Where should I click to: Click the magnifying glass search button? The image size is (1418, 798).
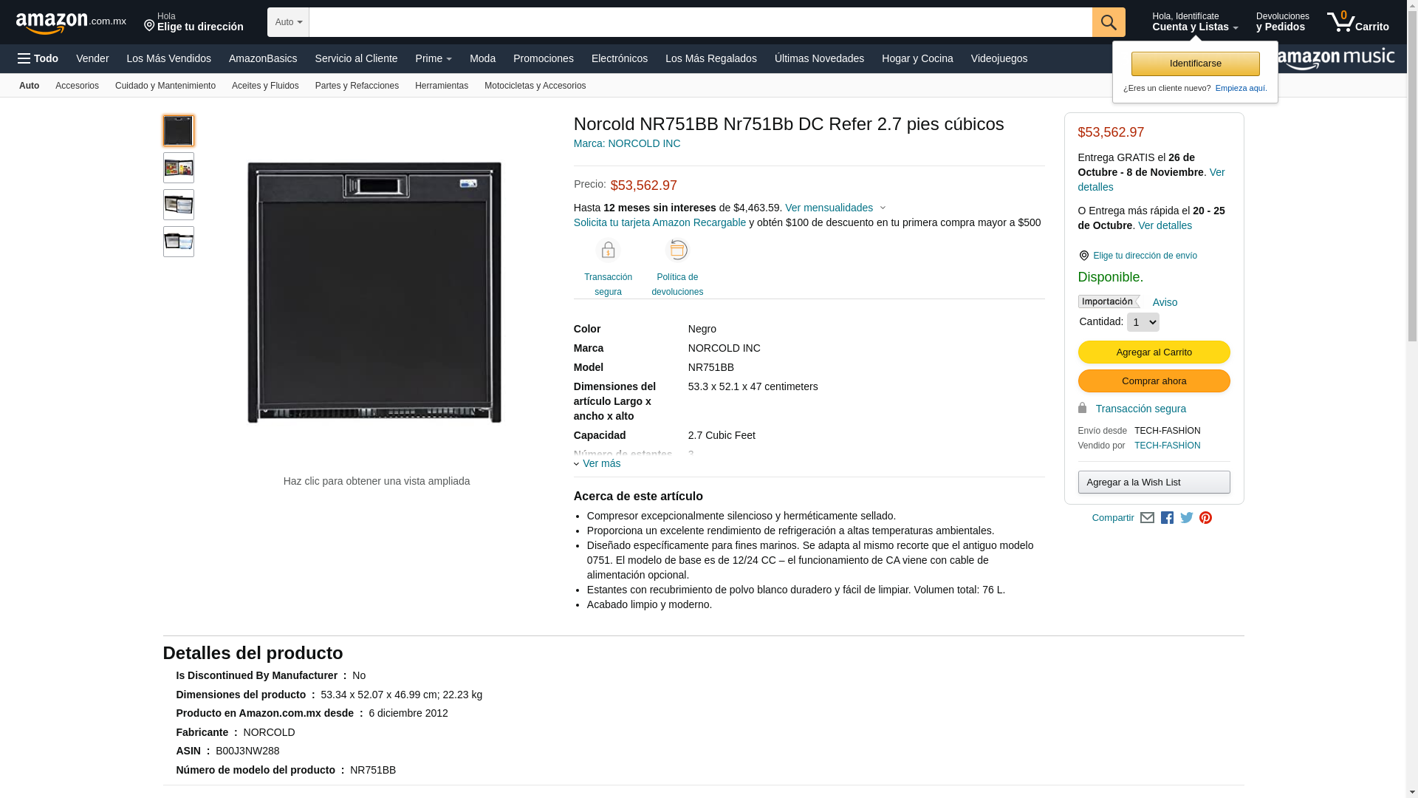(1108, 22)
